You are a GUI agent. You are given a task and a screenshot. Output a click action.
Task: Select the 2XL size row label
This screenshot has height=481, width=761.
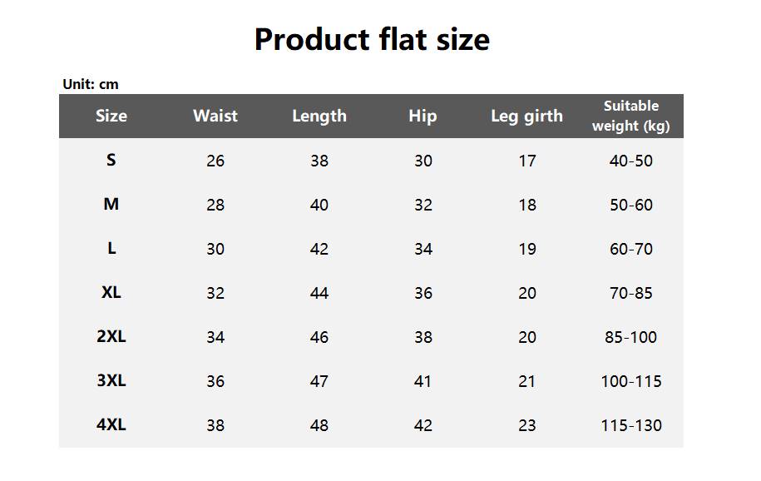[111, 336]
